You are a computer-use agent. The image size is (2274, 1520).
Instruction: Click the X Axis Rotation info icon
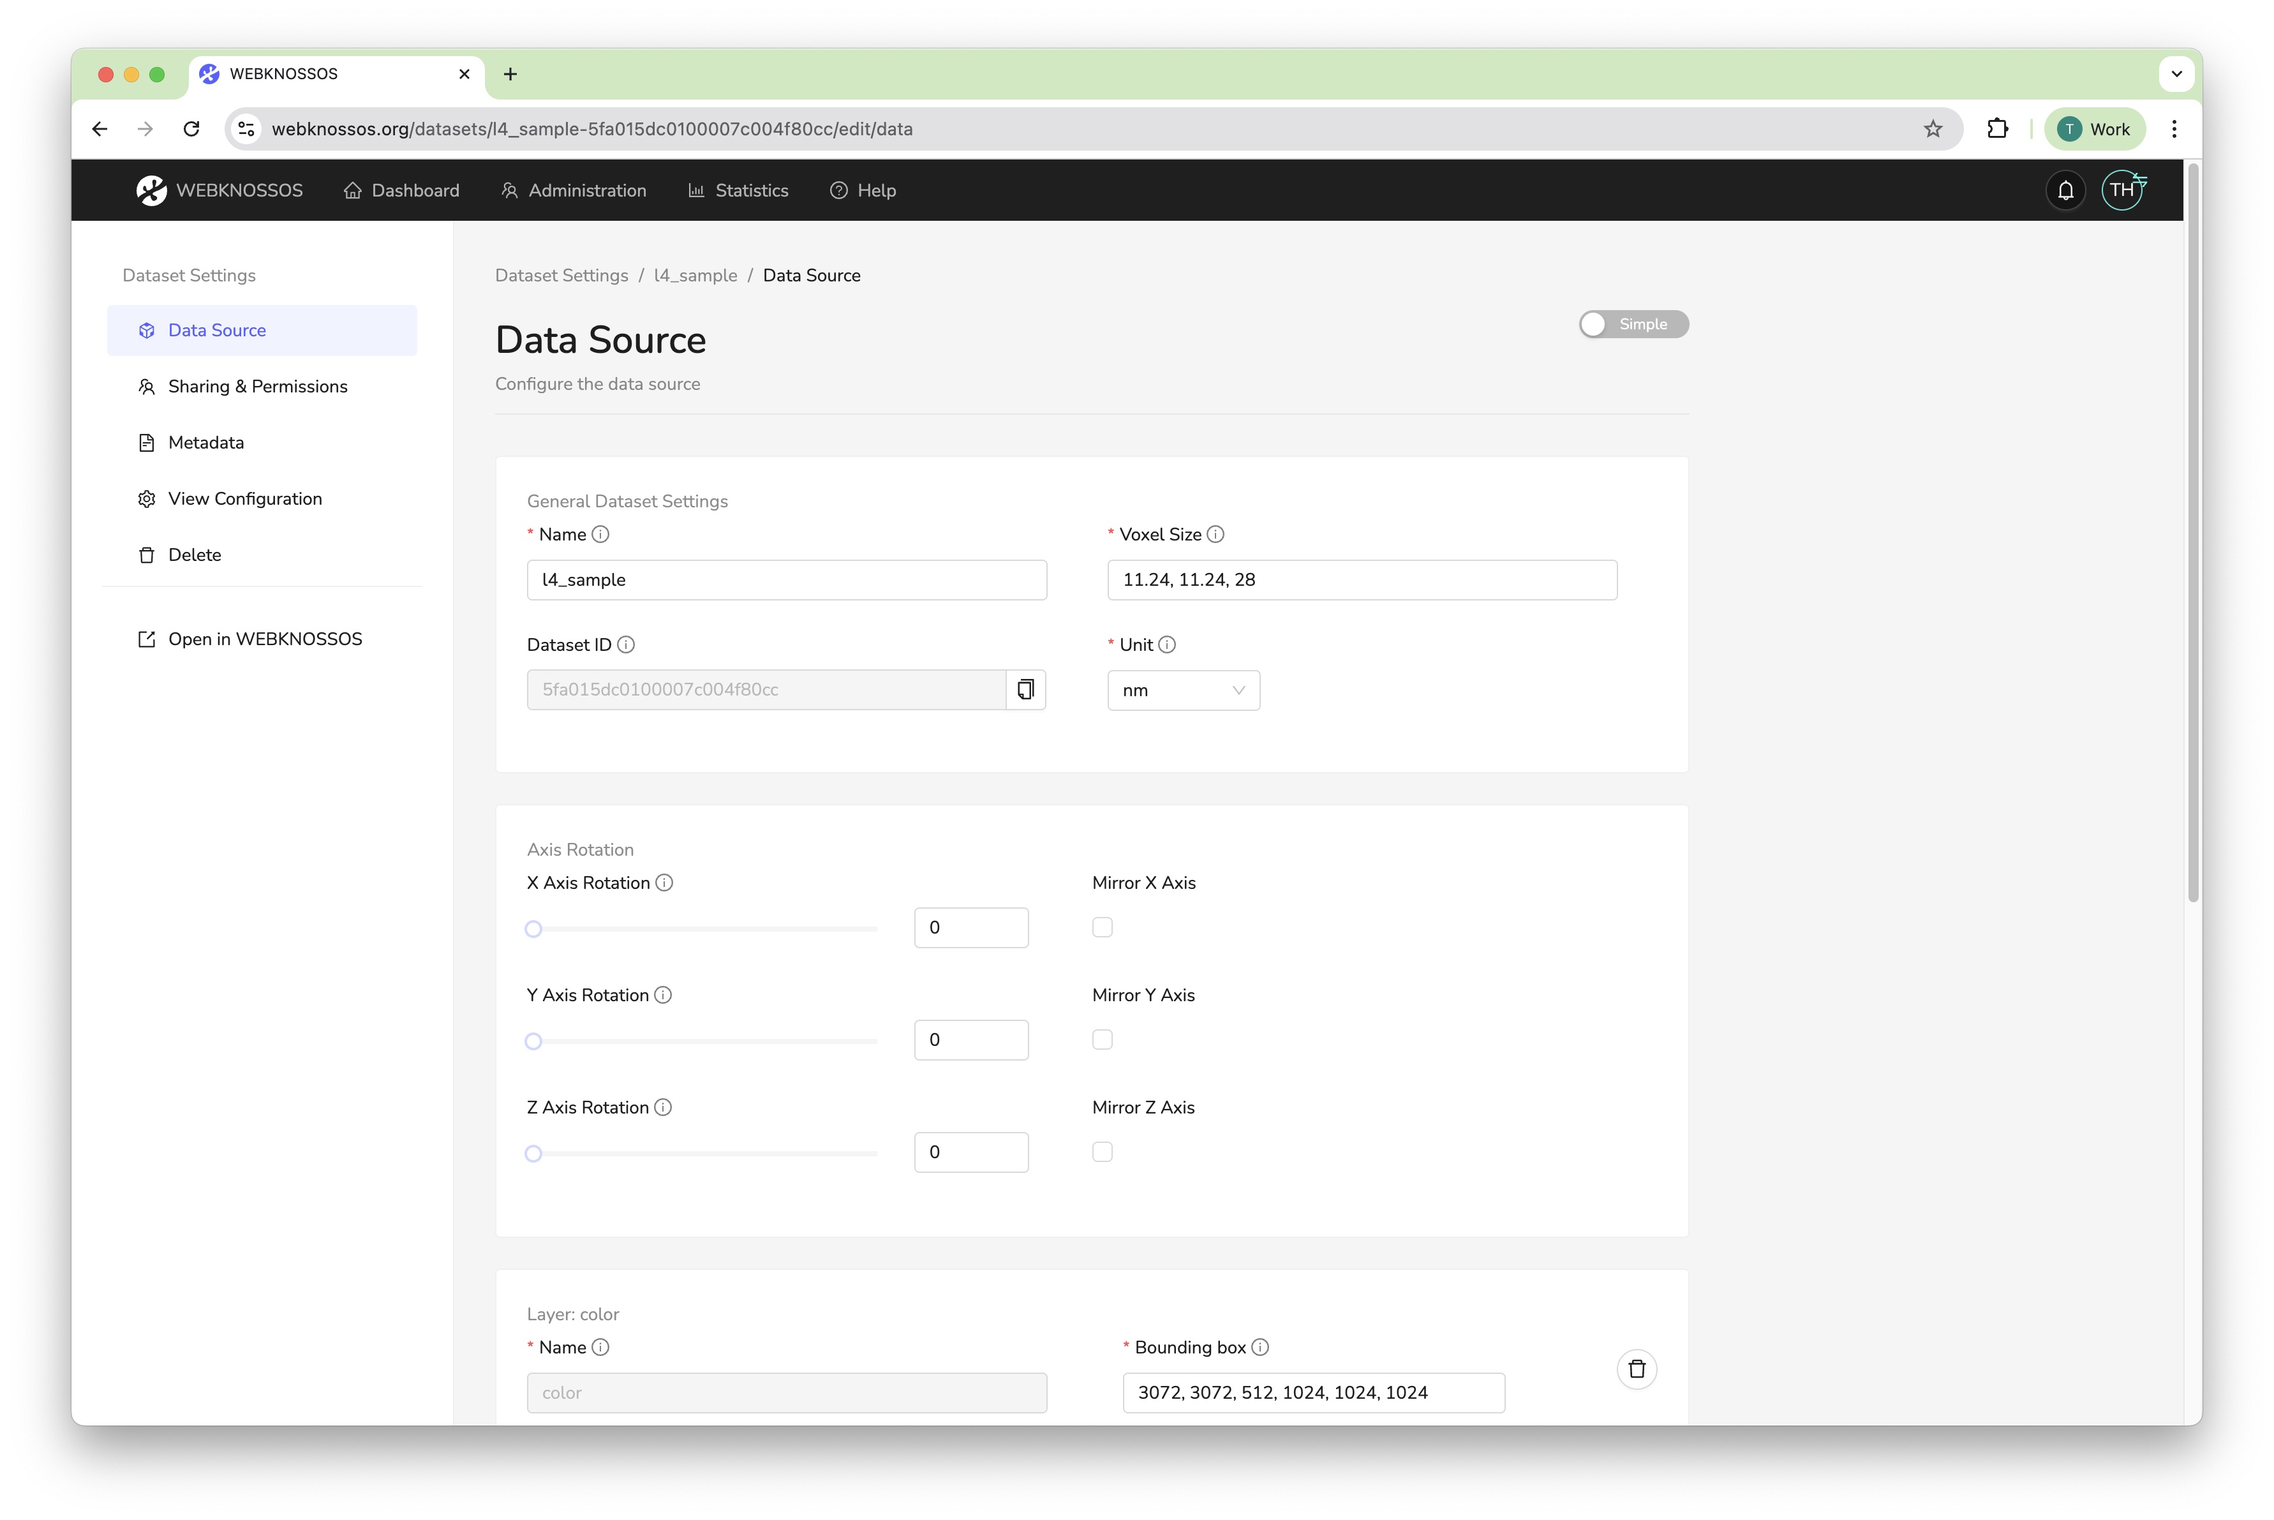click(x=664, y=882)
